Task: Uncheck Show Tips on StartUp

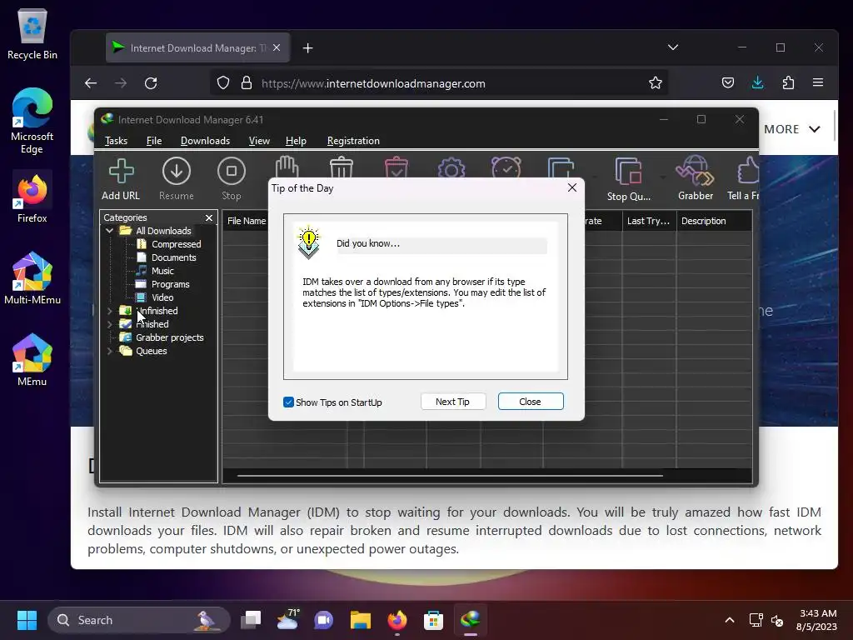Action: (x=288, y=402)
